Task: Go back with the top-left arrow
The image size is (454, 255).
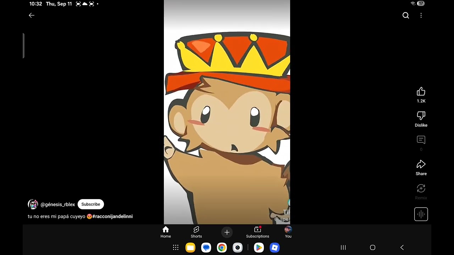Action: coord(32,15)
